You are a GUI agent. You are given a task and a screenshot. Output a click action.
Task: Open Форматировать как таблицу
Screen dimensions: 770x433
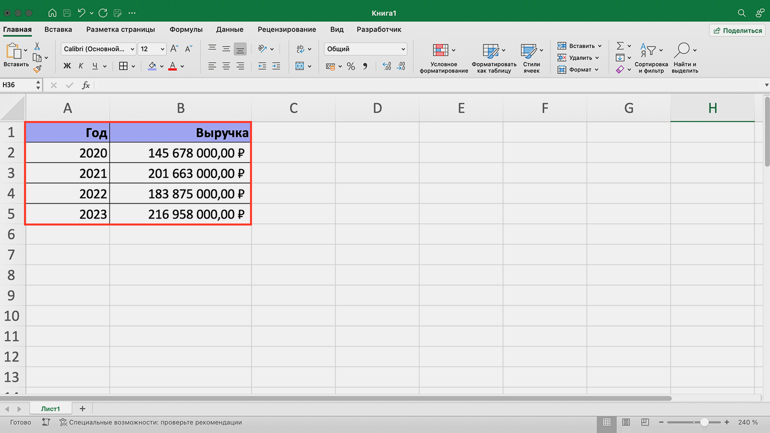[x=494, y=58]
